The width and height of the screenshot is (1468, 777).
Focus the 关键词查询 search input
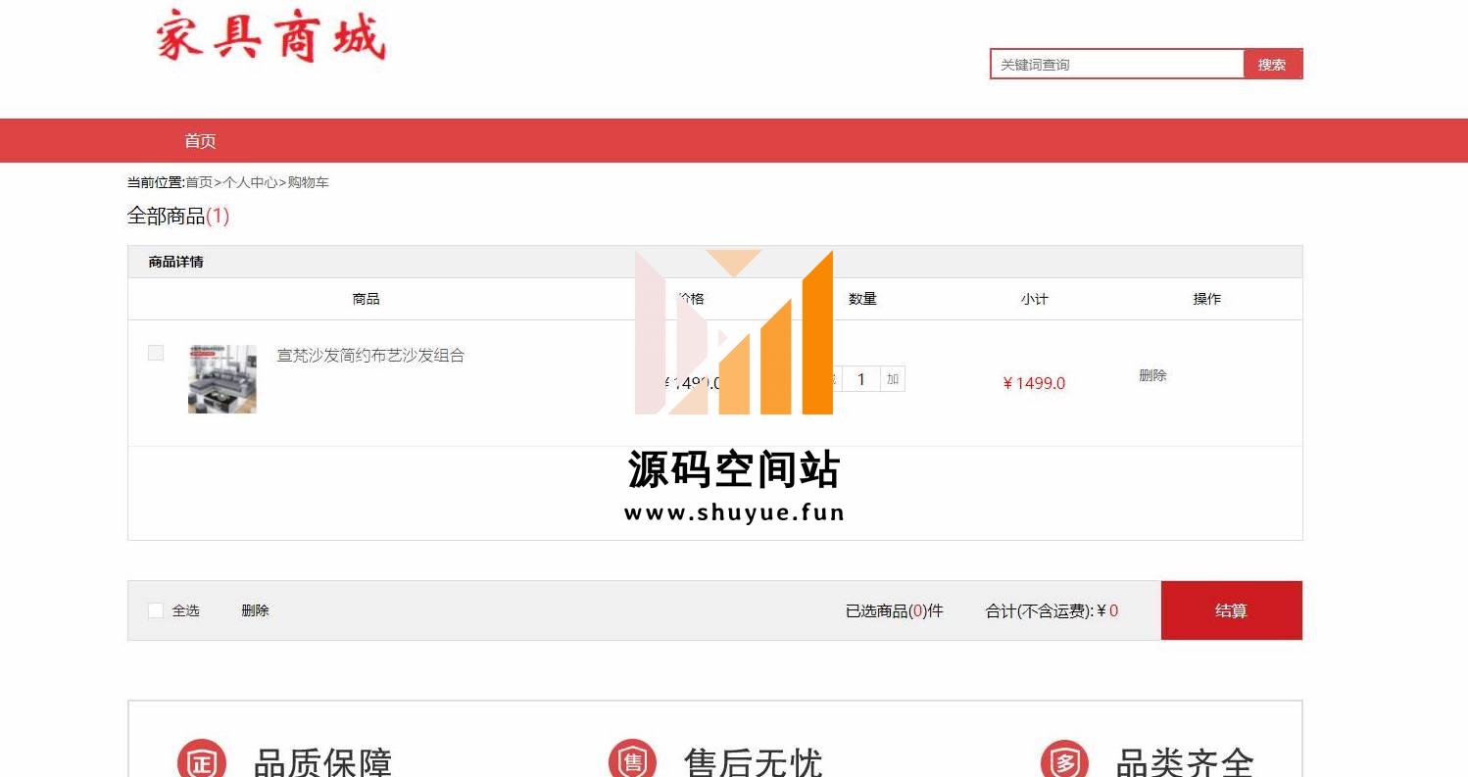(x=1117, y=65)
